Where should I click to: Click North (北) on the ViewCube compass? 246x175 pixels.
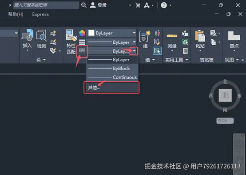pos(225,81)
